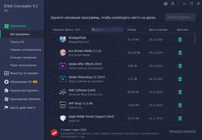Open Обновление ПО section
This screenshot has height=140, width=202.
pos(21,82)
